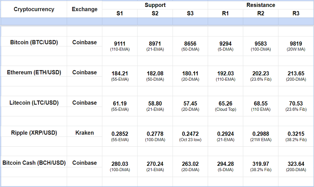Select Bitcoin S1 value 9111
Viewport: 314px width, 187px height.
(x=120, y=42)
